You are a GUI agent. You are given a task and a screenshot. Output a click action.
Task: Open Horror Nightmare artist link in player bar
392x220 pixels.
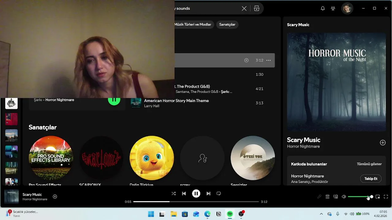[35, 199]
